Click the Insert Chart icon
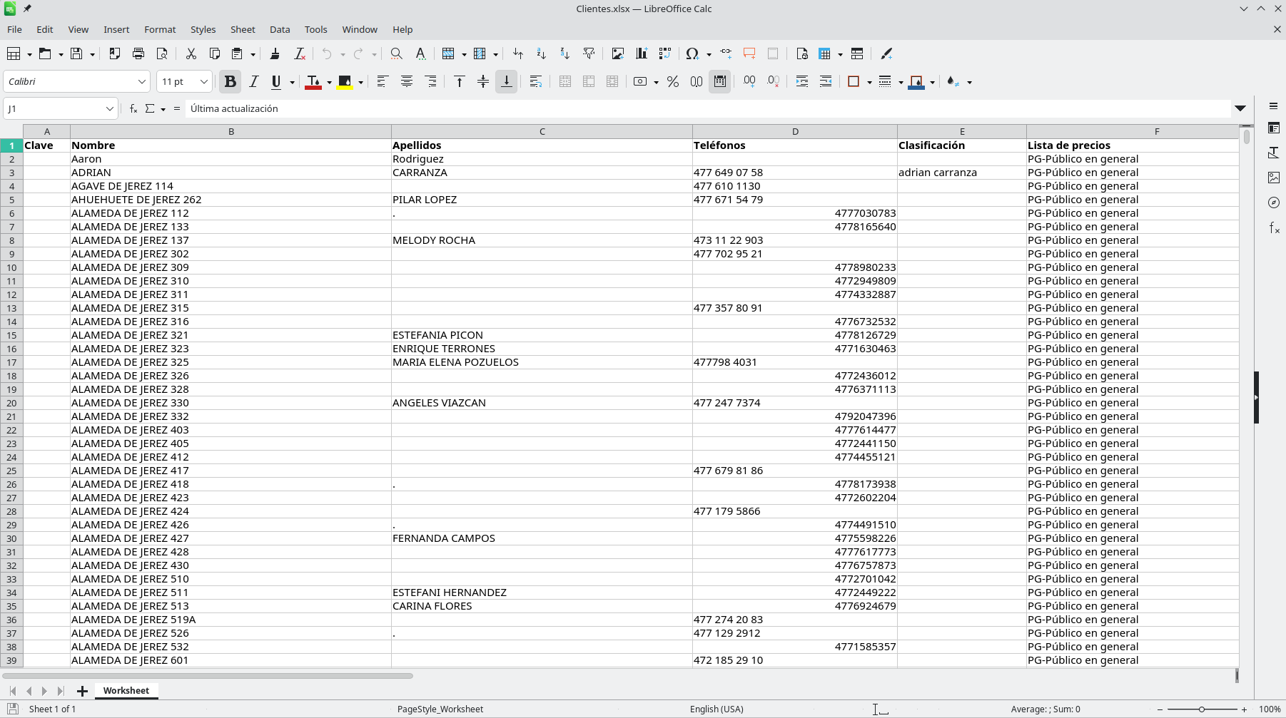 [x=641, y=53]
